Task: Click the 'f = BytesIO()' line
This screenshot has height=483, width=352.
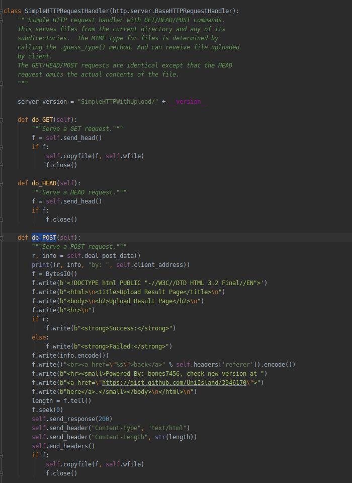Action: pyautogui.click(x=54, y=274)
